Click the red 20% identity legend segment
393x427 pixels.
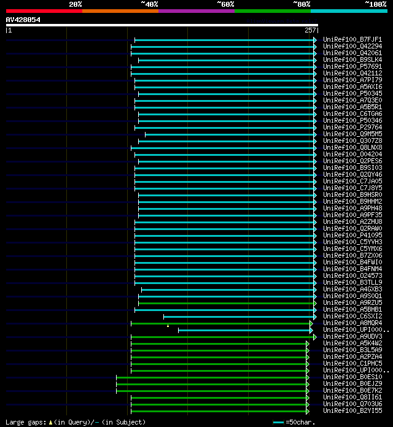tap(44, 11)
